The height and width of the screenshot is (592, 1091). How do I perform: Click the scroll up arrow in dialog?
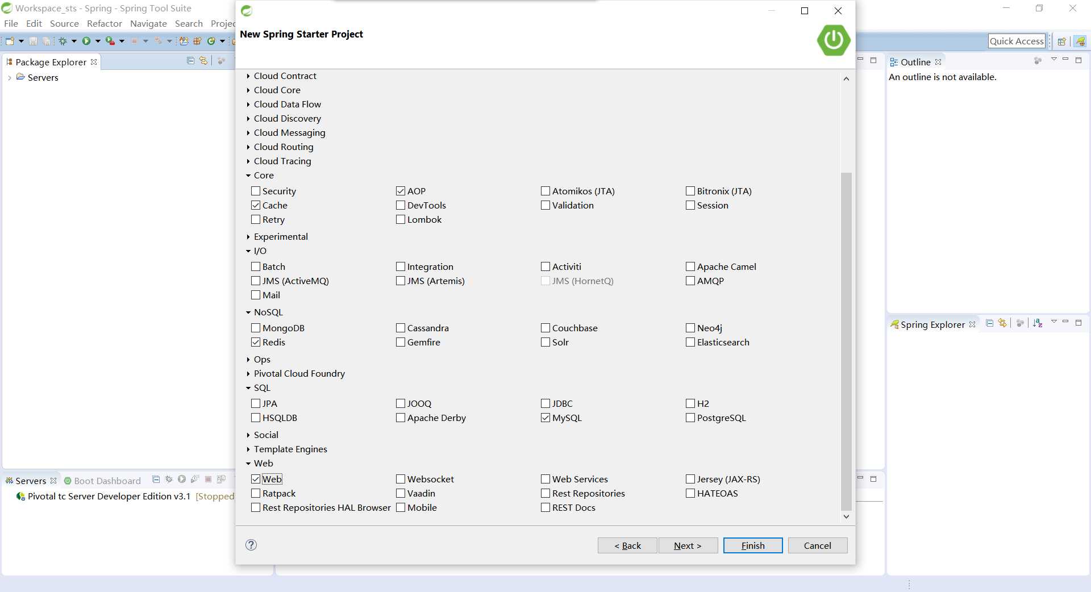pos(846,79)
